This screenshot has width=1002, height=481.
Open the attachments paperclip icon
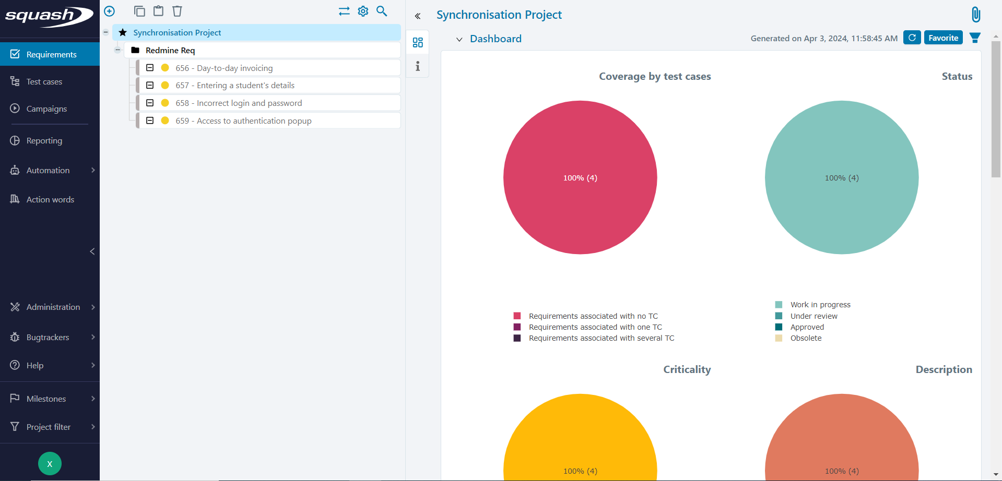pos(976,14)
